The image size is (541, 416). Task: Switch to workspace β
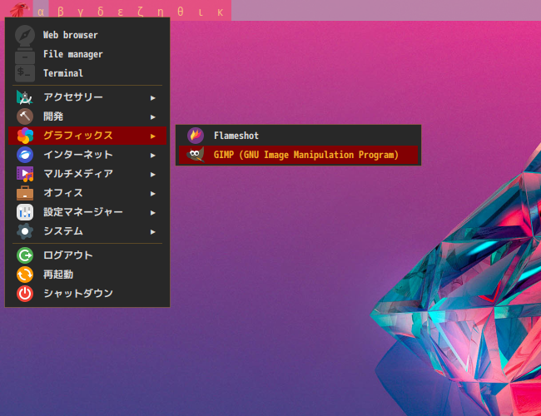61,12
